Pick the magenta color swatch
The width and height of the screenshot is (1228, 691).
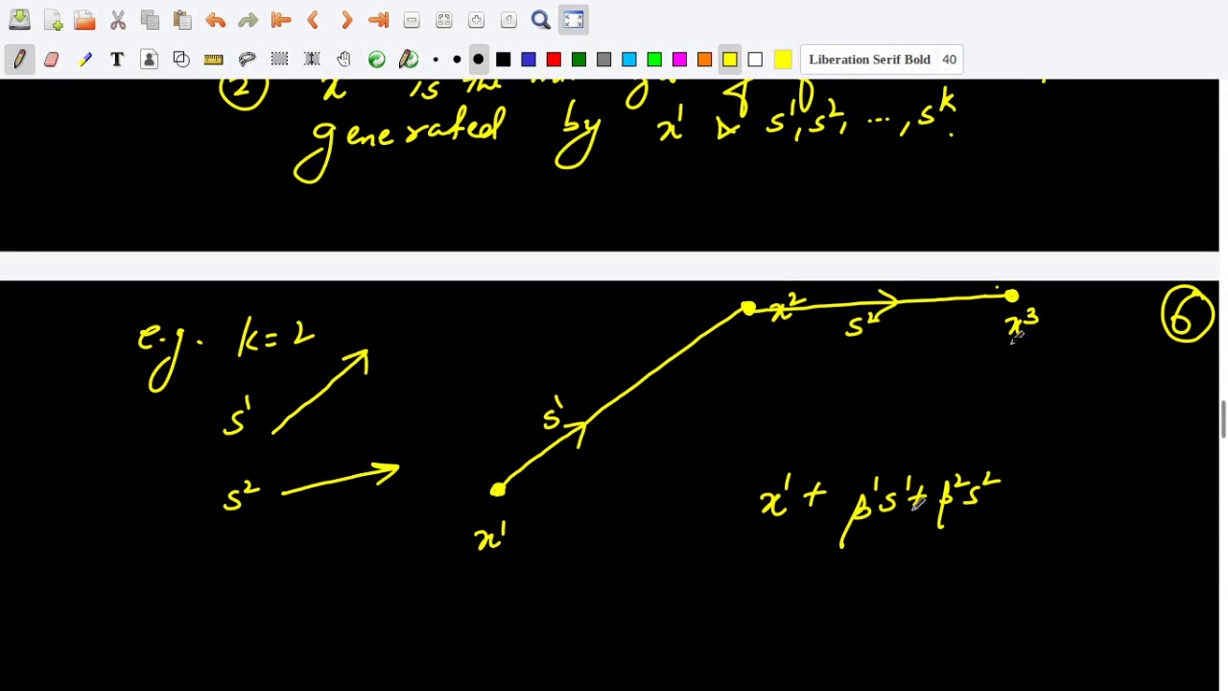click(x=679, y=60)
